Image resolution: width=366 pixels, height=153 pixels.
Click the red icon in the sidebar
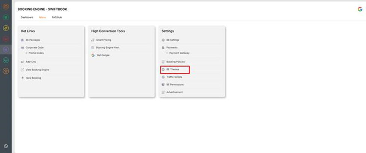click(6, 39)
